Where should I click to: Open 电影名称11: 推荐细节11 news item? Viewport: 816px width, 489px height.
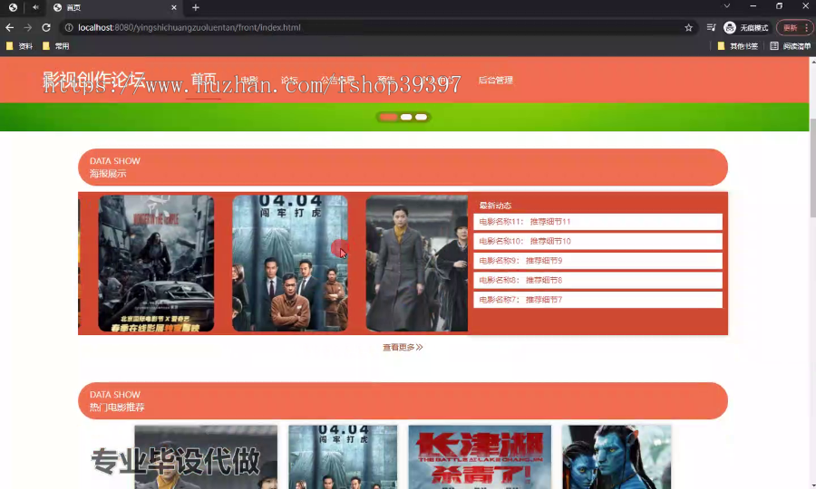coord(598,221)
